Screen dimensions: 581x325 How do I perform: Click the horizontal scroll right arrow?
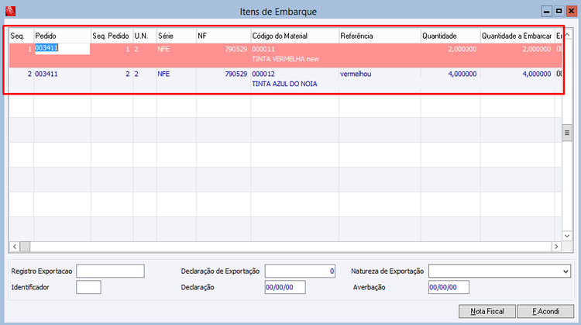tap(556, 247)
